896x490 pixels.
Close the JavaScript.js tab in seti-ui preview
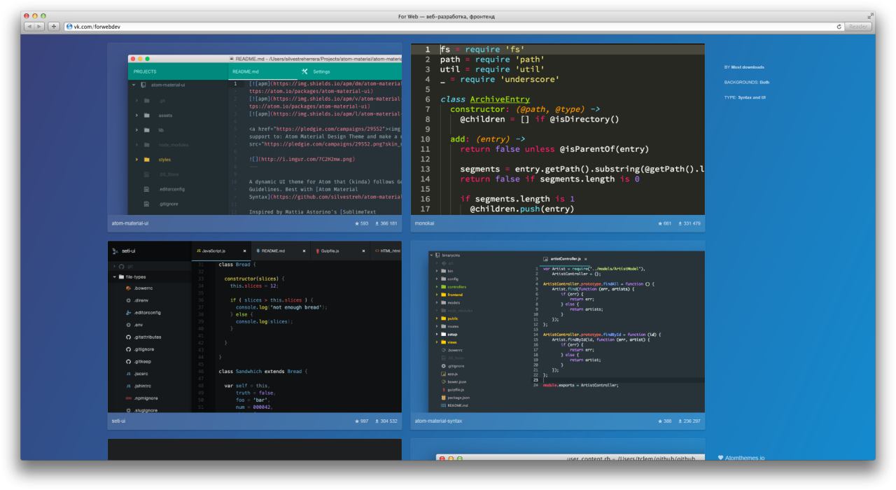(244, 251)
